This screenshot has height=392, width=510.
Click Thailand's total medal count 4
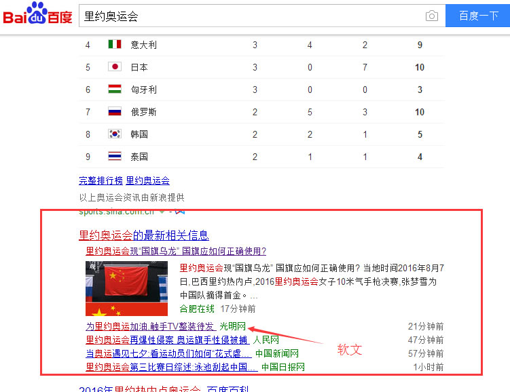(x=420, y=157)
